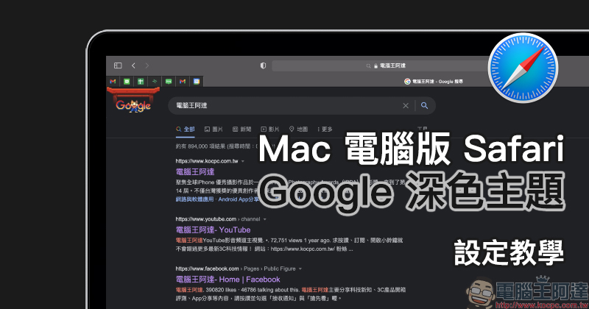The image size is (589, 309).
Task: Click the https://www.facebook.com URL text
Action: pos(207,269)
